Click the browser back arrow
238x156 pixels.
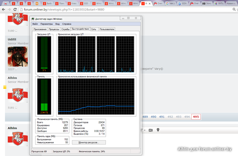(x=3, y=10)
